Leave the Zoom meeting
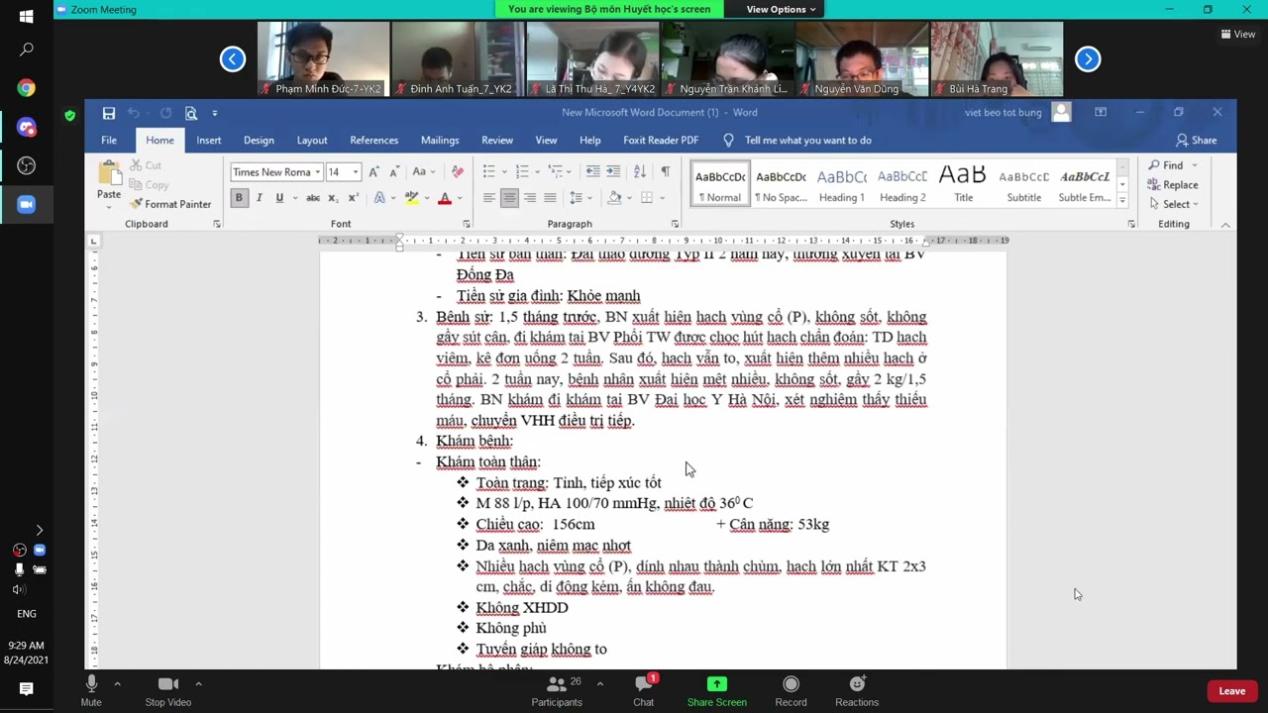The height and width of the screenshot is (713, 1268). 1232,691
